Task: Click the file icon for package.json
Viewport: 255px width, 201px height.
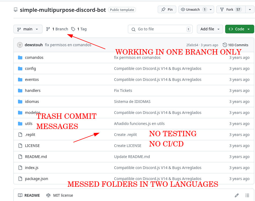Action: pos(20,179)
